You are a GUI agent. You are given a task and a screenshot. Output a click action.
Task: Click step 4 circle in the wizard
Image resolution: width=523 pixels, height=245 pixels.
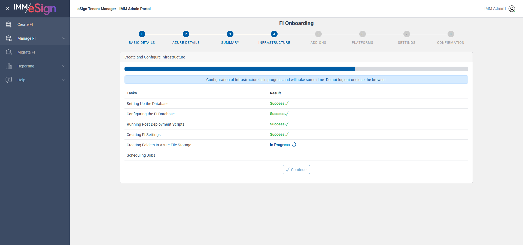pos(274,34)
